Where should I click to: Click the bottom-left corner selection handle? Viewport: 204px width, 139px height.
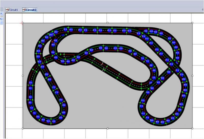[23, 128]
